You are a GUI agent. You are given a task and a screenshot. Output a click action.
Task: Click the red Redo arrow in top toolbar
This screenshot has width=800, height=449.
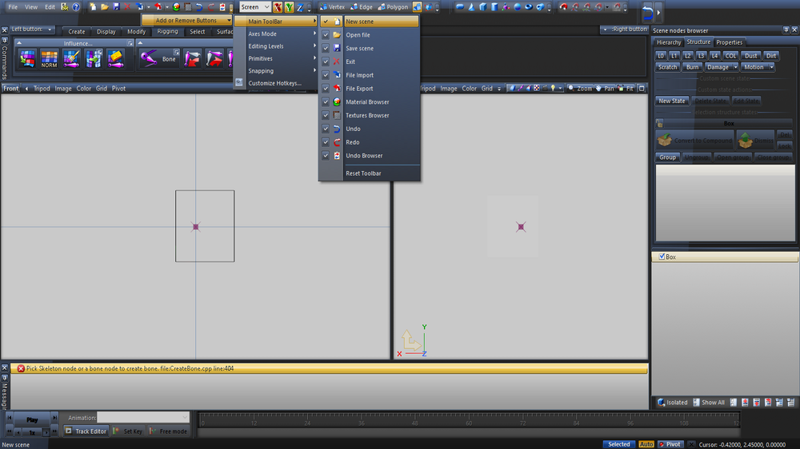point(210,7)
